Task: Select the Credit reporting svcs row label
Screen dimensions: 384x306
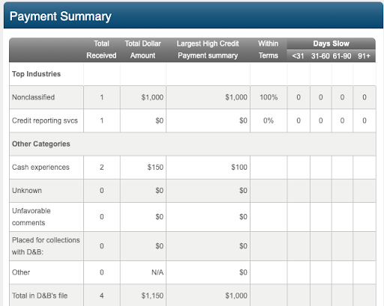Action: [x=45, y=120]
